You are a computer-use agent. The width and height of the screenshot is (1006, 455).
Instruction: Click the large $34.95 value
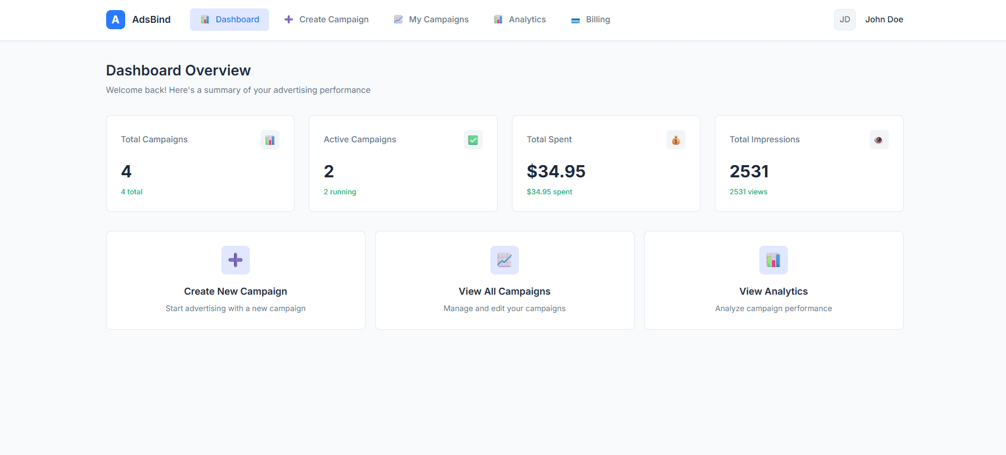point(556,171)
